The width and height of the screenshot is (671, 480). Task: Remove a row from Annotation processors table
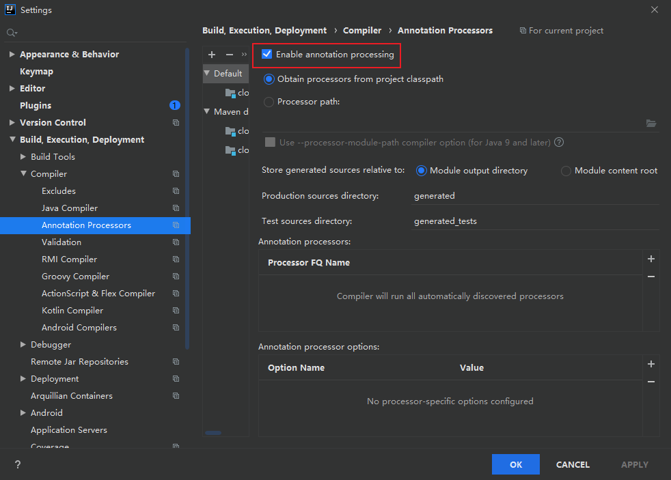coord(651,277)
